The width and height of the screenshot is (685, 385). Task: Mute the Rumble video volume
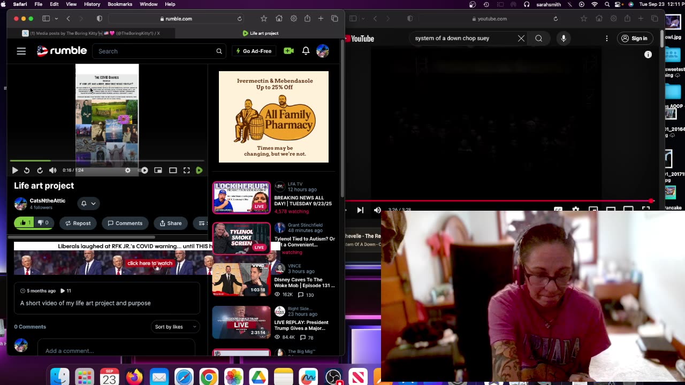pos(52,170)
